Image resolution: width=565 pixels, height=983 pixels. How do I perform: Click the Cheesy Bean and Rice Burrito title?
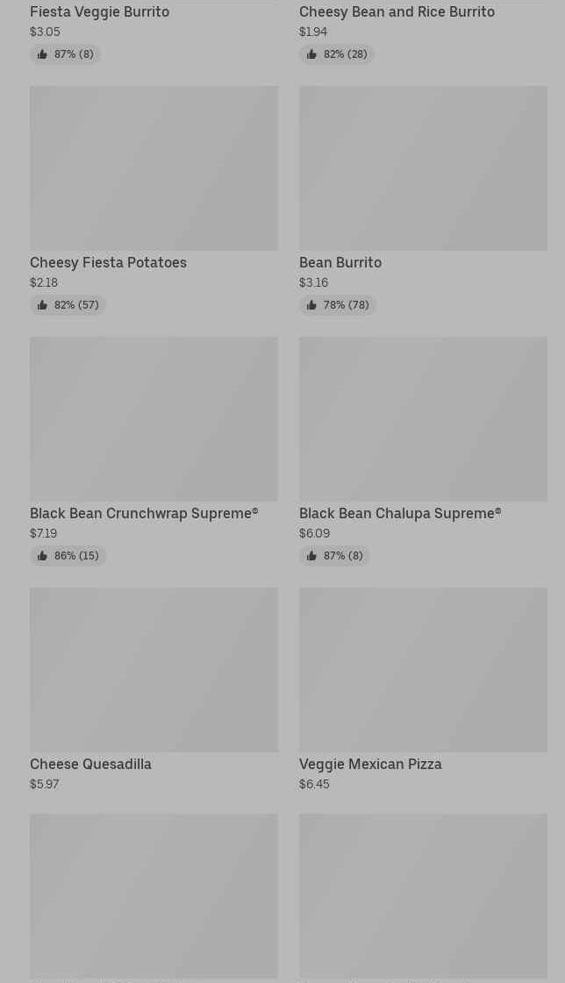pyautogui.click(x=397, y=11)
